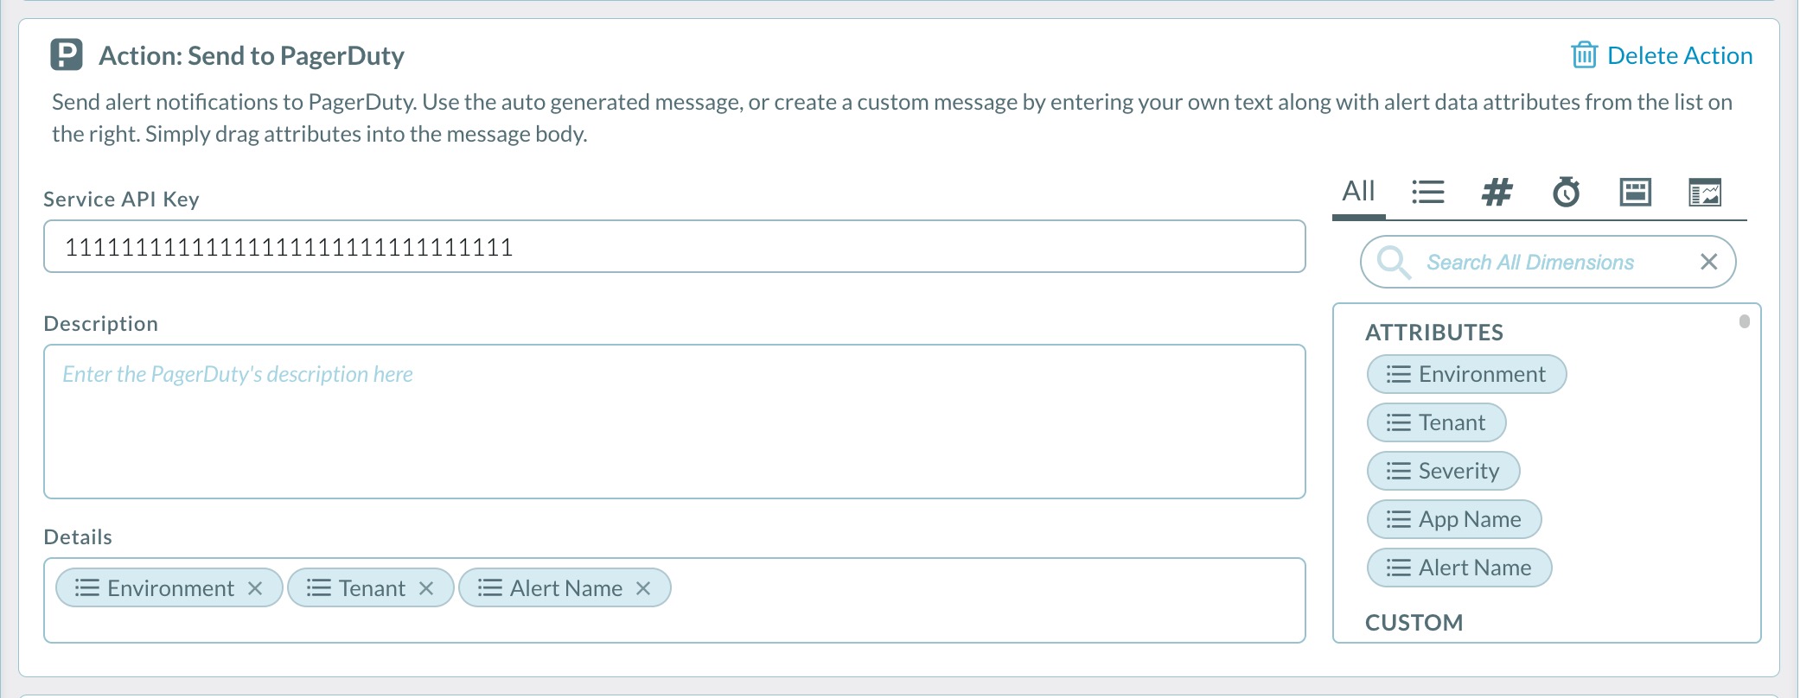Focus the Search All Dimensions field
The height and width of the screenshot is (698, 1800).
click(x=1548, y=262)
